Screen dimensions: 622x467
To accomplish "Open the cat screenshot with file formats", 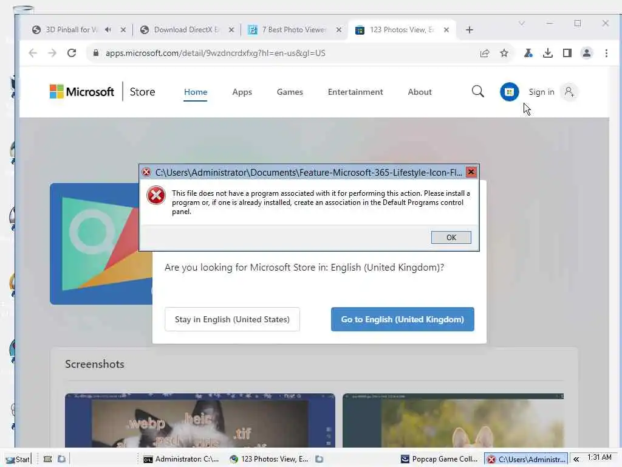I will click(x=200, y=420).
